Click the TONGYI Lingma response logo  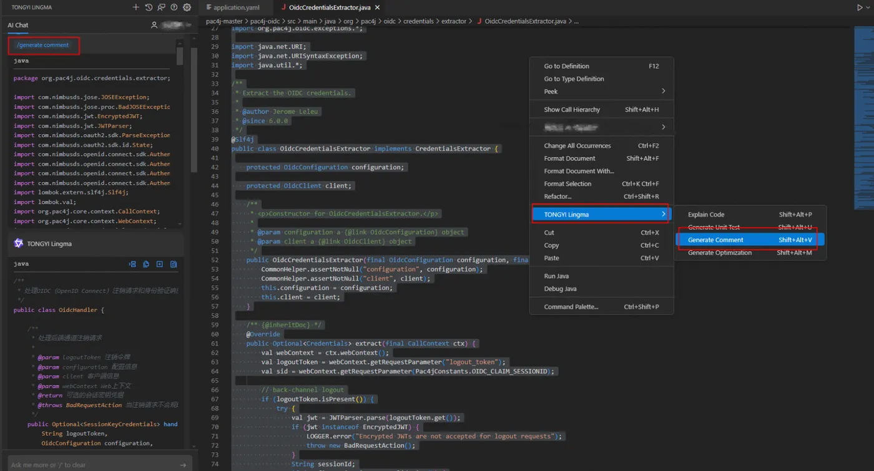[x=19, y=243]
